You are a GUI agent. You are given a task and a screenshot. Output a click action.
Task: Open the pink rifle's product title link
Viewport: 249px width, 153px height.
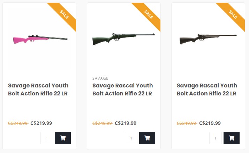coord(38,90)
